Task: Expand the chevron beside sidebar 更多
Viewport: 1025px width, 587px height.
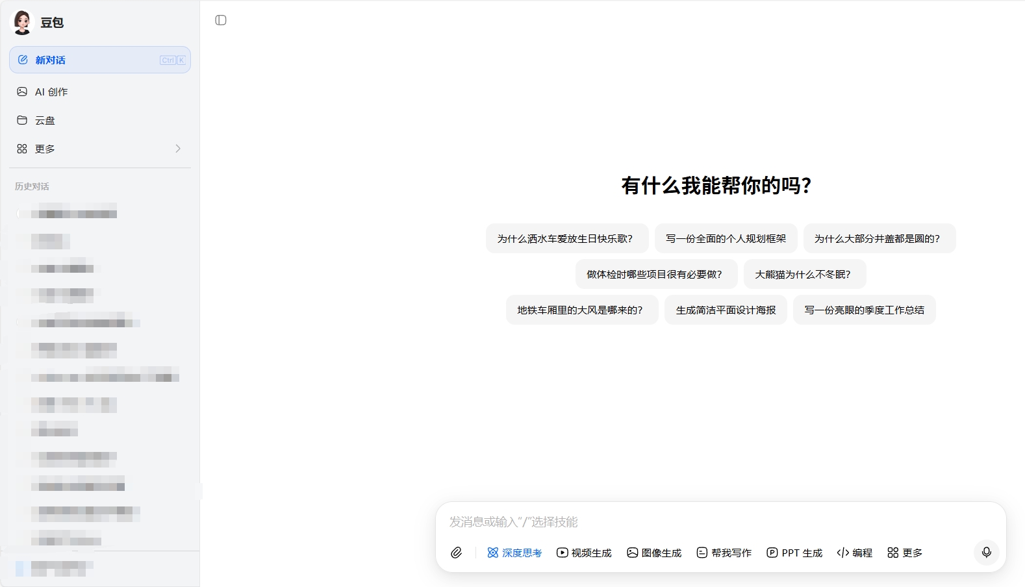Action: (x=178, y=149)
